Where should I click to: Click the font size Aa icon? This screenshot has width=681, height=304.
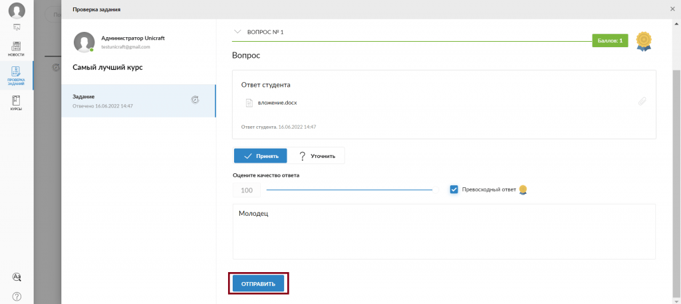pyautogui.click(x=17, y=277)
